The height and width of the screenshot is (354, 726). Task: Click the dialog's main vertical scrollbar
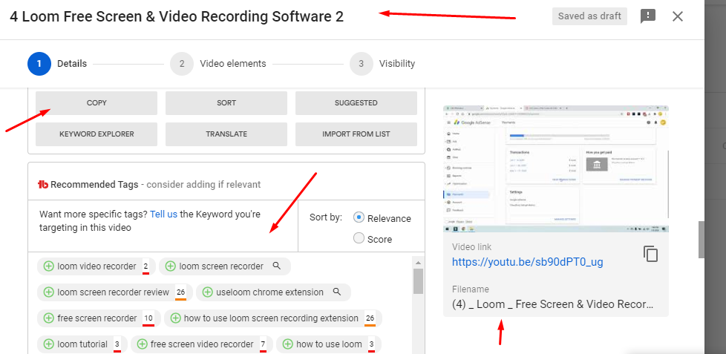tap(701, 240)
